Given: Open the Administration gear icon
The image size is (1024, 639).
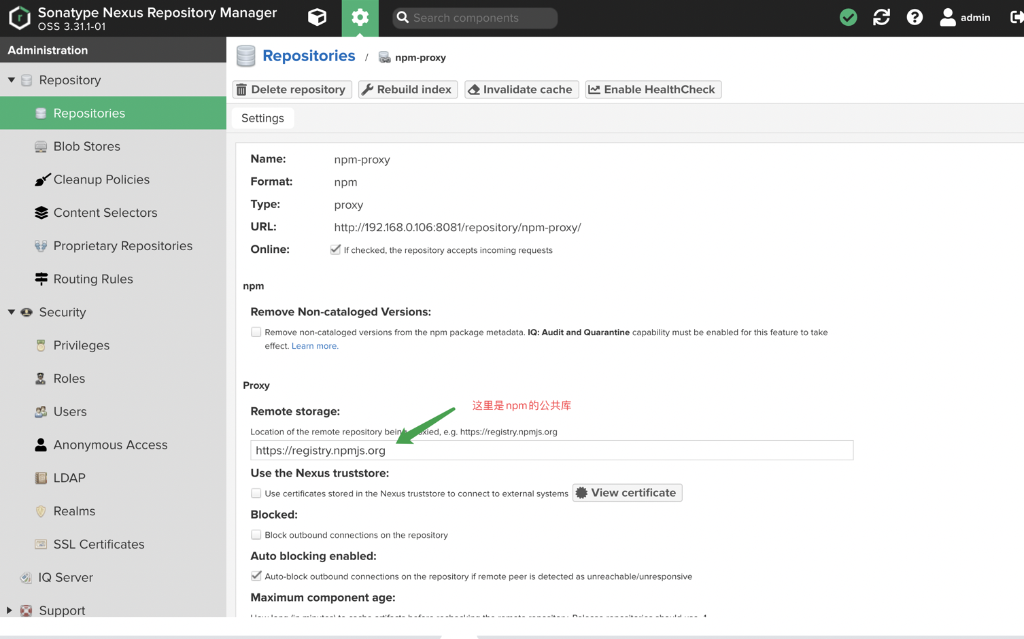Looking at the screenshot, I should (360, 18).
